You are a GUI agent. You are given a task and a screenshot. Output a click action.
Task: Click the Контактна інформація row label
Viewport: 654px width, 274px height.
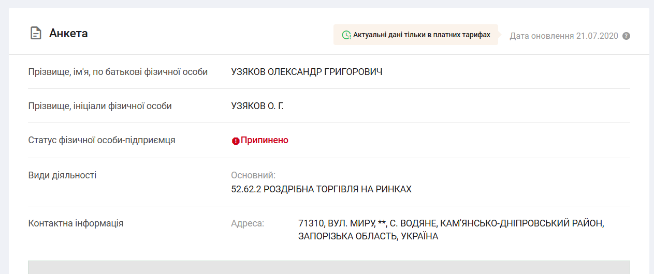click(76, 223)
